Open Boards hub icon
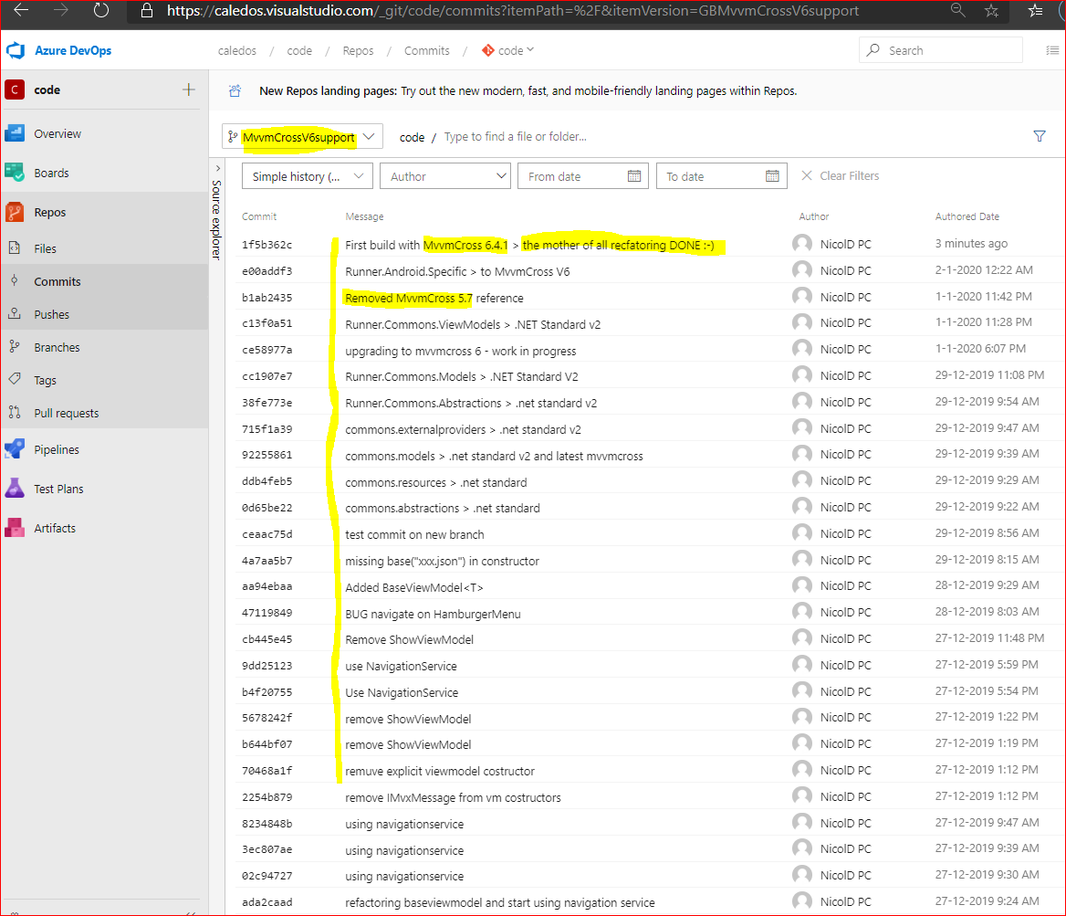1066x916 pixels. [15, 173]
